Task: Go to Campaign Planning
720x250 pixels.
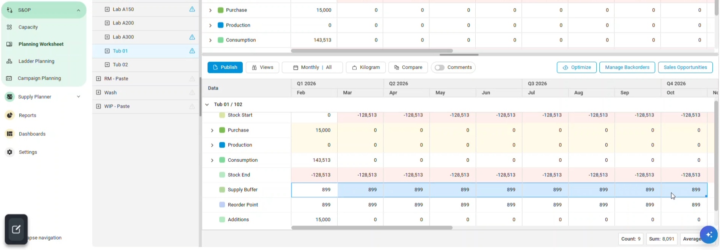Action: (39, 78)
